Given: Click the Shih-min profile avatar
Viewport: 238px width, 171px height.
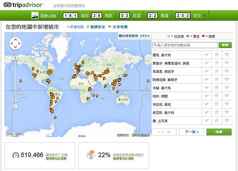Looking at the screenshot, I should (x=35, y=15).
